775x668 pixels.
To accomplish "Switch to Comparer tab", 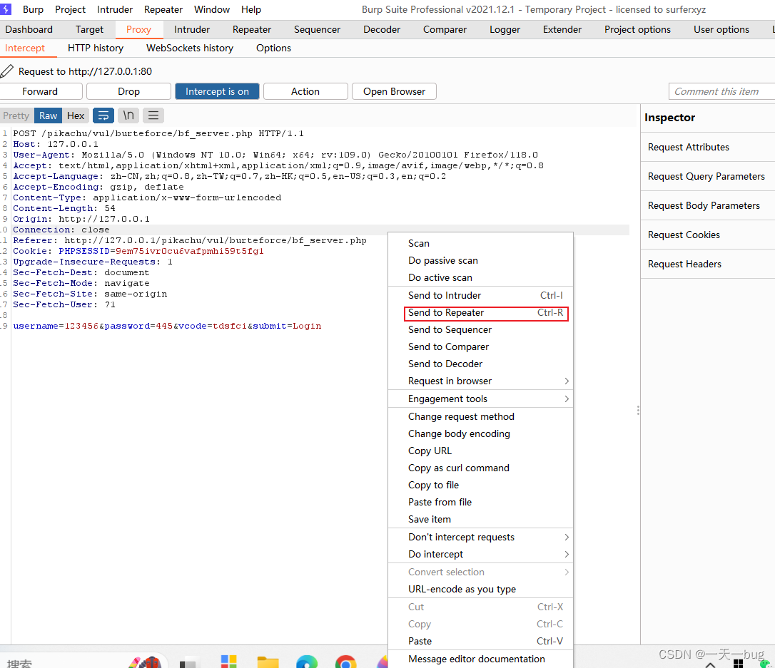I will pyautogui.click(x=445, y=30).
